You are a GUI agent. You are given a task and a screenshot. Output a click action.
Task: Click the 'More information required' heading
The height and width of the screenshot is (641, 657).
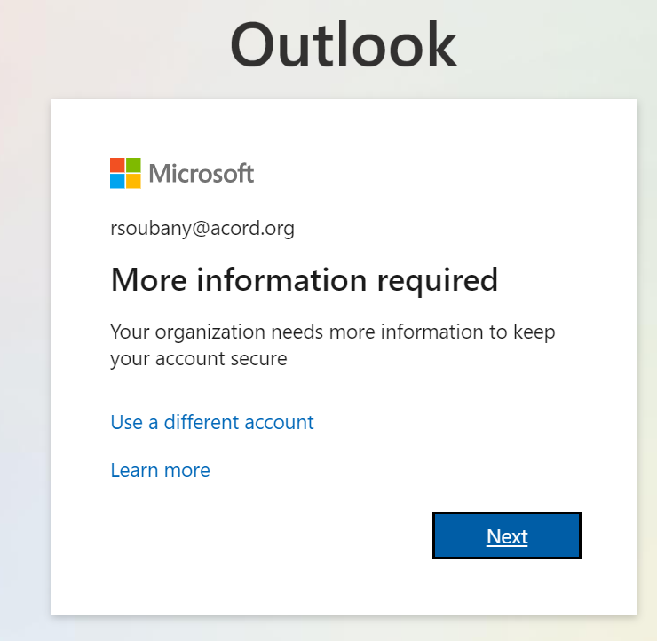click(304, 280)
